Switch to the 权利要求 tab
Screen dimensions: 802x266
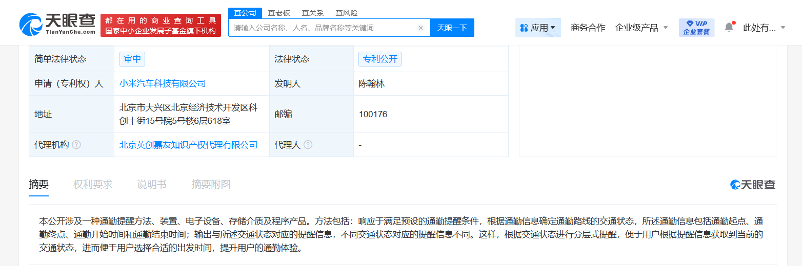click(x=93, y=184)
